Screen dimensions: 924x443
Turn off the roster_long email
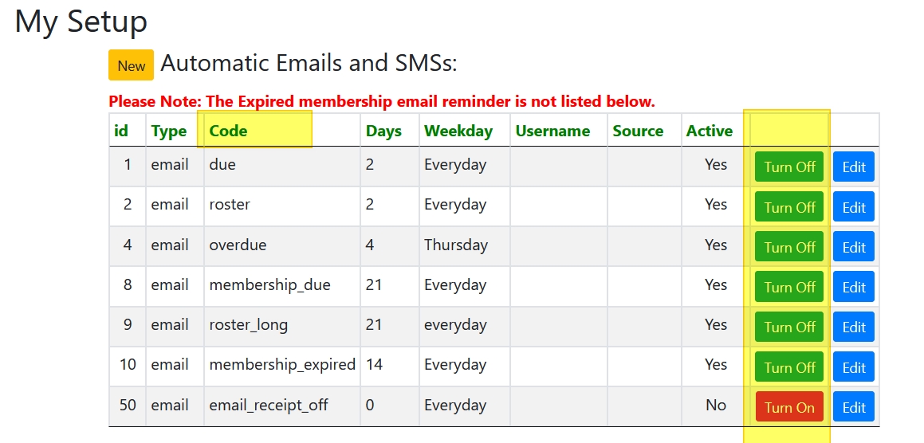pos(789,327)
